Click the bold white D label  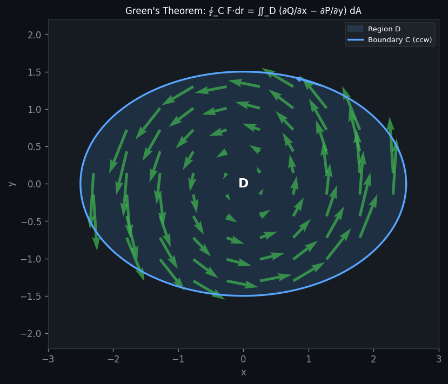tap(243, 183)
